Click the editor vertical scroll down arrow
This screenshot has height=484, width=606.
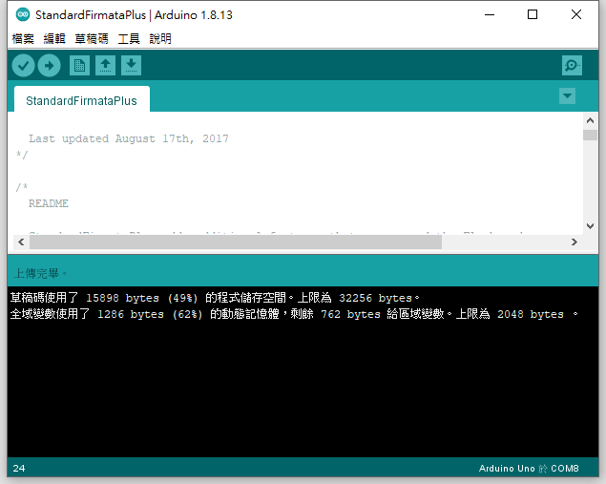590,226
